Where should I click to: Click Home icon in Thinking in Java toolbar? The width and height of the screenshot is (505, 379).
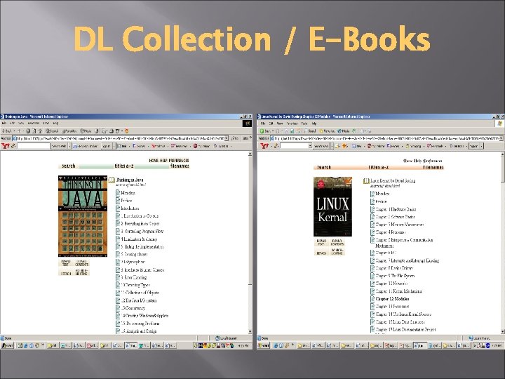point(40,131)
